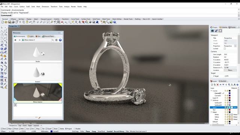Click the Place... button for camera location
240x135 pixels.
(x=230, y=70)
